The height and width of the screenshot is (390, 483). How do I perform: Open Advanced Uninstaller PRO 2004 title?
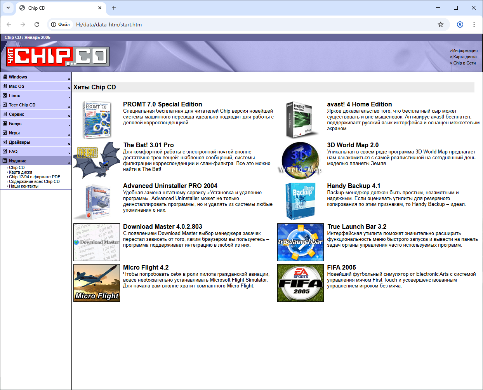tap(170, 186)
